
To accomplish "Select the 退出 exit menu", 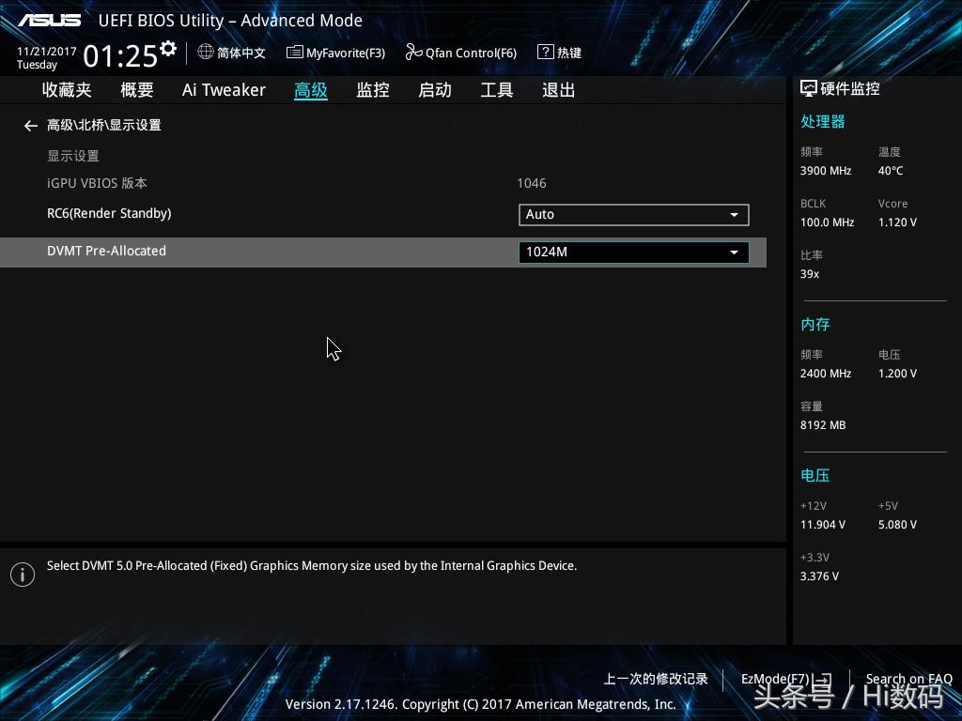I will (x=558, y=89).
